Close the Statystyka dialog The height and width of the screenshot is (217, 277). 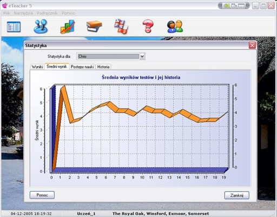point(252,45)
